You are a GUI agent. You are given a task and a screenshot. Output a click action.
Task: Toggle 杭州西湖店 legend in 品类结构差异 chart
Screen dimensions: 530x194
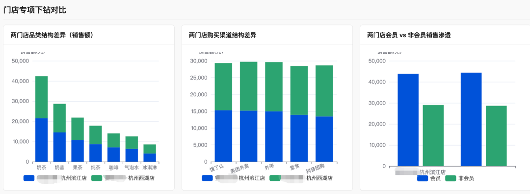123,178
